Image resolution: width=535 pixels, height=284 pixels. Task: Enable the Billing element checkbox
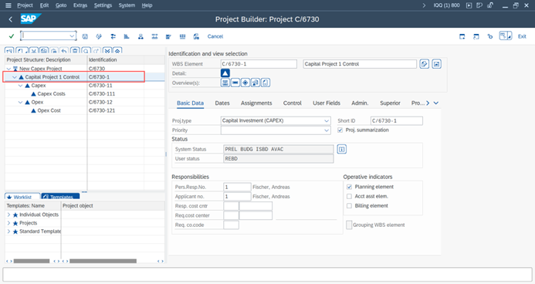tap(349, 206)
